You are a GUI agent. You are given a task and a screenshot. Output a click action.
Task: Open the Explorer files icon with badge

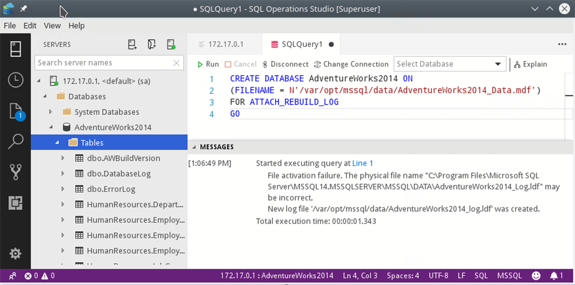pyautogui.click(x=15, y=111)
